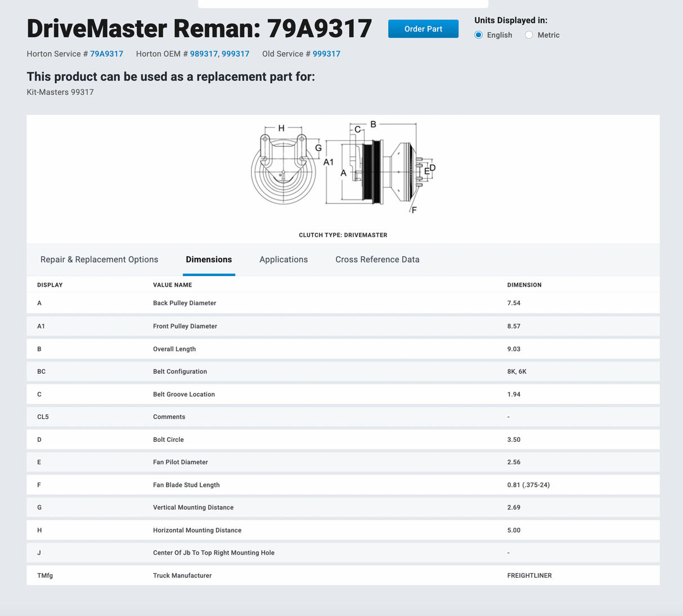
Task: Open Old Service number 999317 link
Action: [x=326, y=54]
